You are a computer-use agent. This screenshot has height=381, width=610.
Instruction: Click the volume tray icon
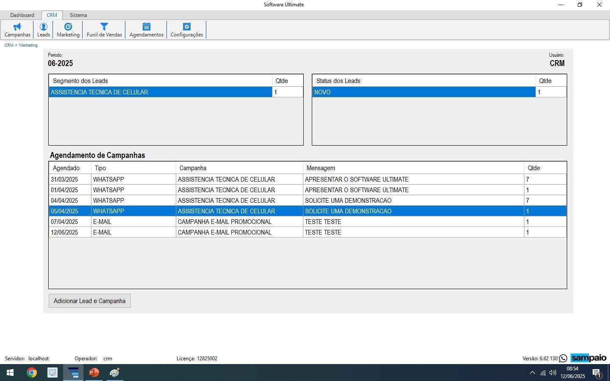coord(553,373)
